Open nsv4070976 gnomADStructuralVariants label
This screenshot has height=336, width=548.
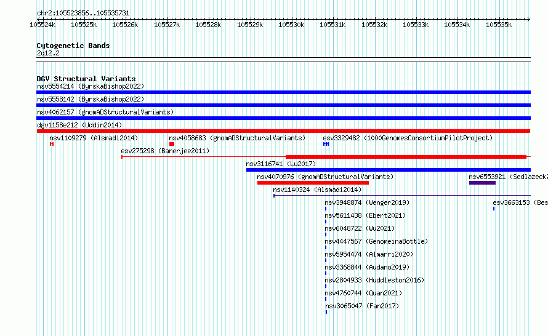tap(325, 177)
